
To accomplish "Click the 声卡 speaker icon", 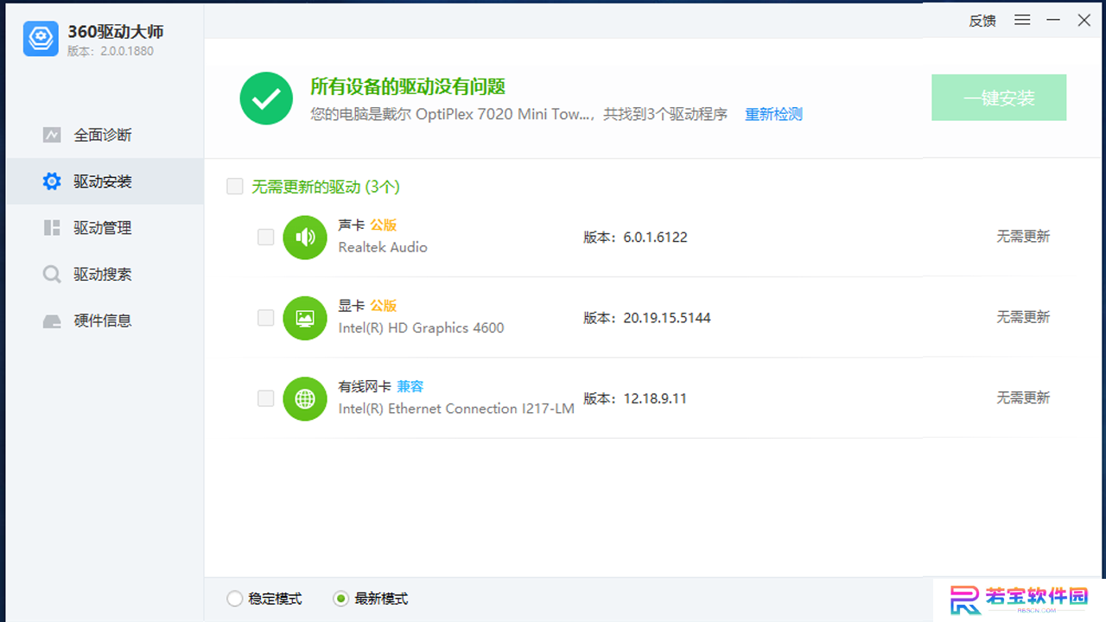I will 305,237.
